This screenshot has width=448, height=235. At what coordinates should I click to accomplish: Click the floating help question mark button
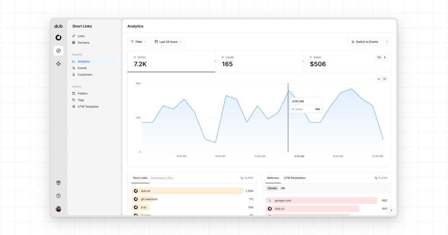pos(391,211)
